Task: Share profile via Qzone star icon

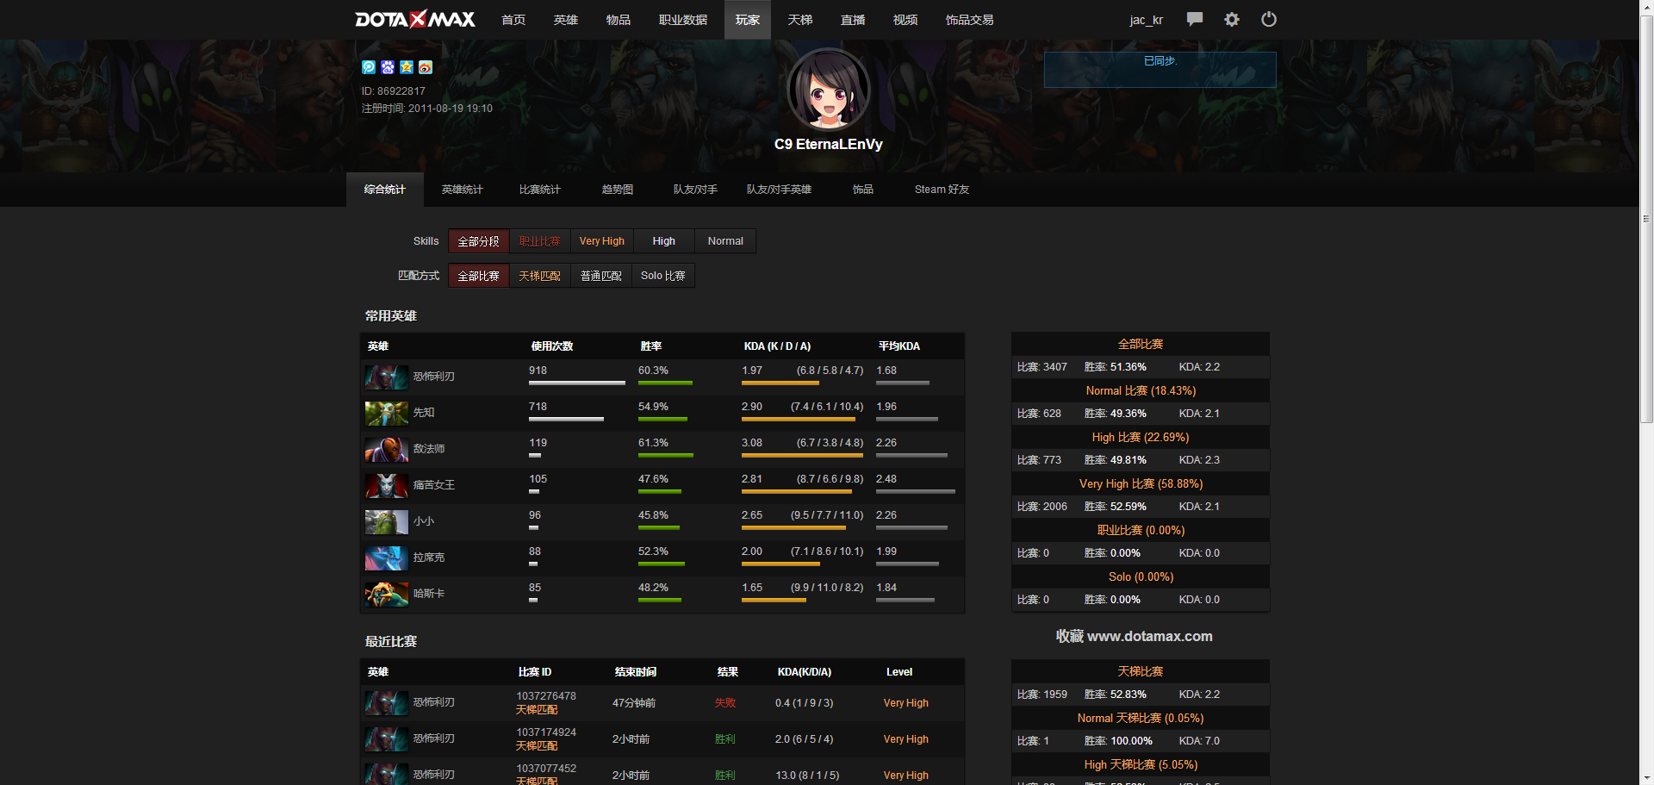Action: [407, 67]
